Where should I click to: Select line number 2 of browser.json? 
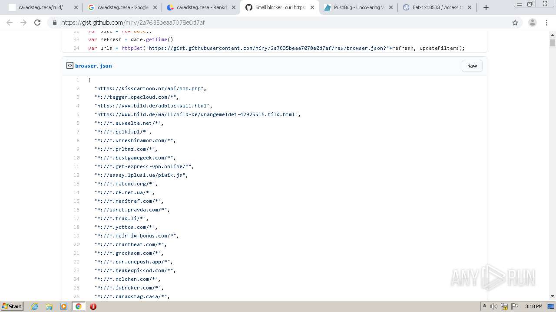tap(78, 88)
